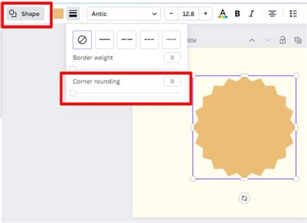Select the orange starburst shape
The height and width of the screenshot is (223, 307).
(x=244, y=127)
